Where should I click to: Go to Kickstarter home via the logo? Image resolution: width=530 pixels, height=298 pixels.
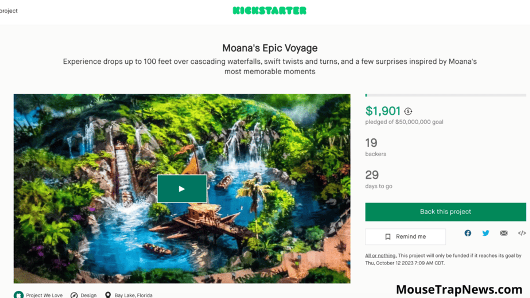[270, 11]
